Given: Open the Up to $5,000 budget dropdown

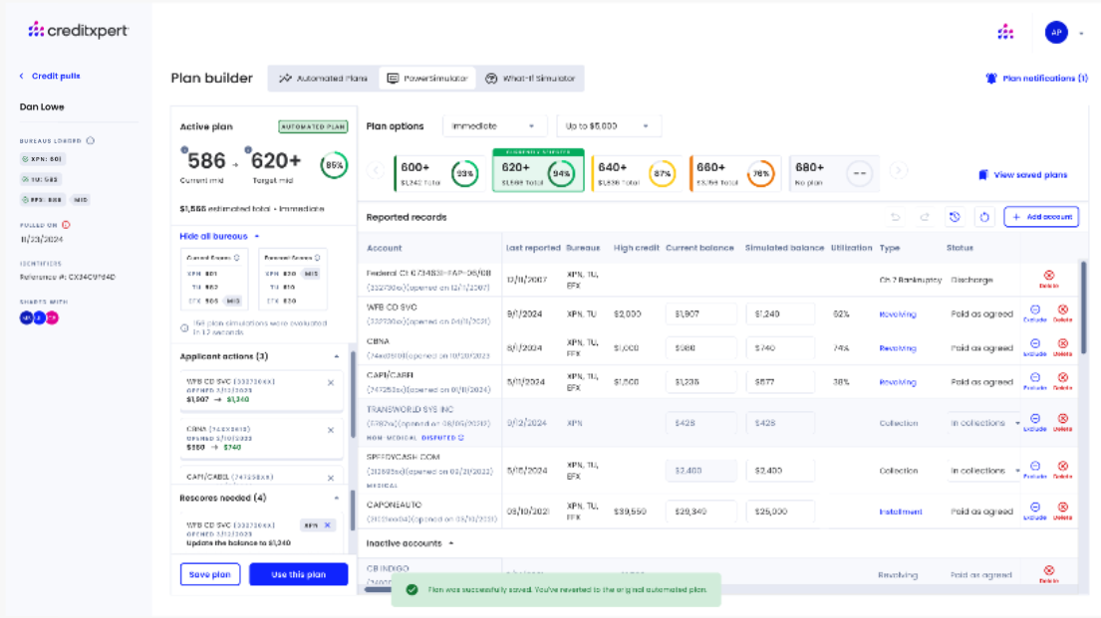Looking at the screenshot, I should (608, 126).
